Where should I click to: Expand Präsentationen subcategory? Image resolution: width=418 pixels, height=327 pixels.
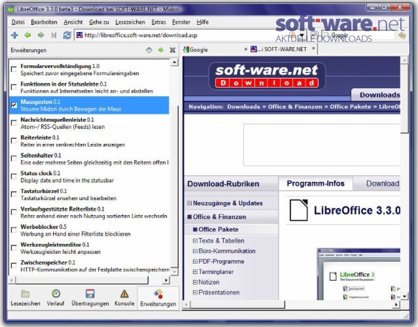pos(195,292)
